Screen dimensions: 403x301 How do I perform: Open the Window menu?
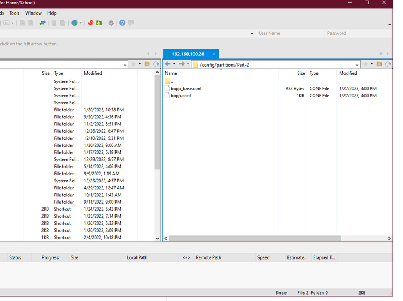pos(33,13)
